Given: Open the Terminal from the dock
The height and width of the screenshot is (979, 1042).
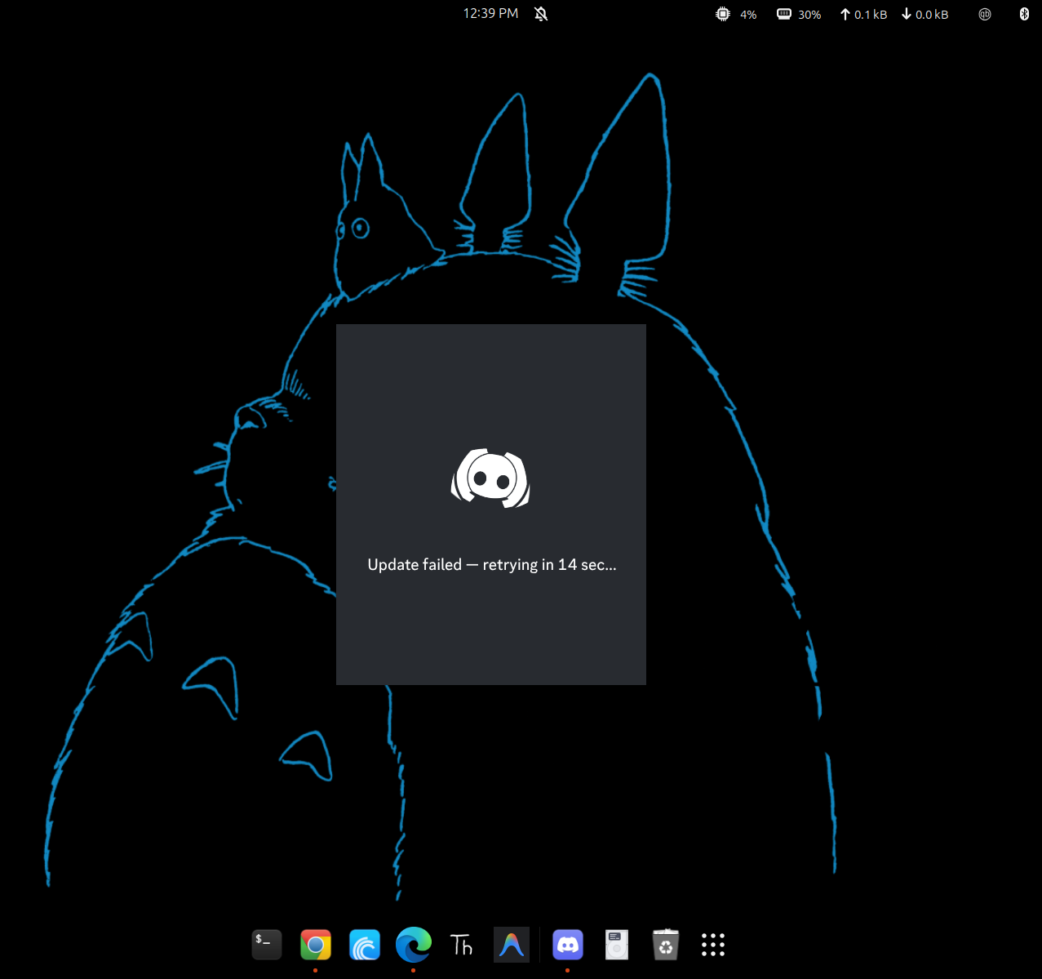Looking at the screenshot, I should point(267,945).
